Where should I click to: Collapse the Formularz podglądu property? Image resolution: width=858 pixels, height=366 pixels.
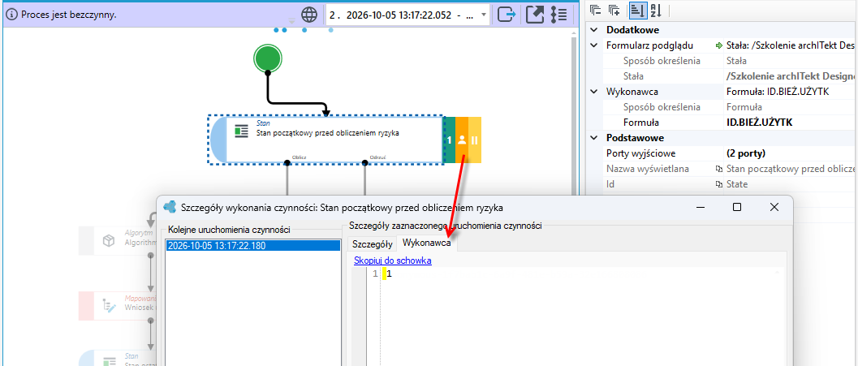pos(594,45)
